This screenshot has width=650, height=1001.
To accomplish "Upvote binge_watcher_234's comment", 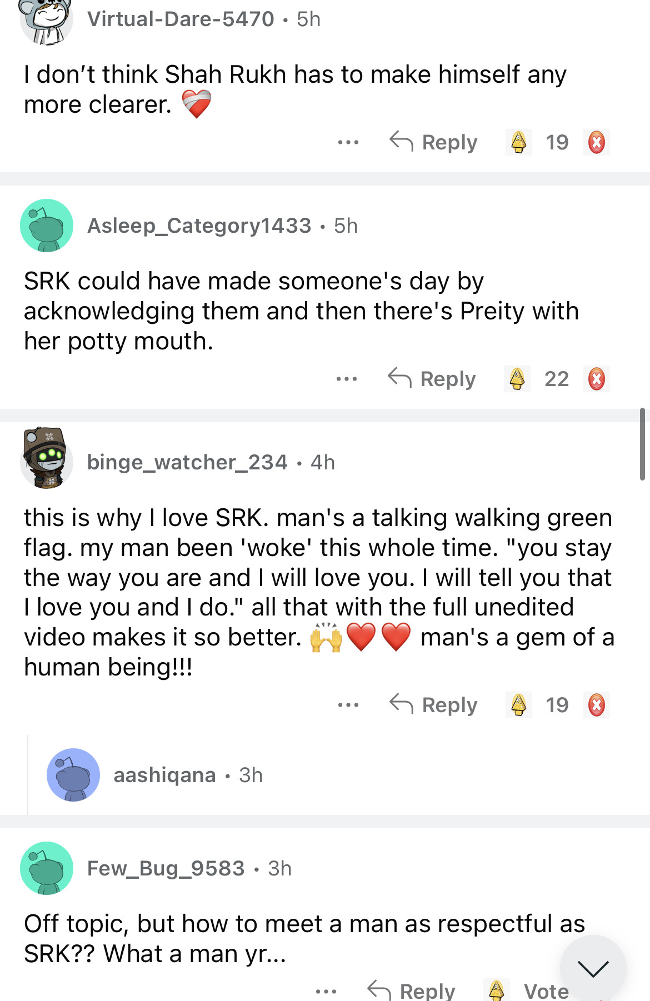I will (519, 705).
